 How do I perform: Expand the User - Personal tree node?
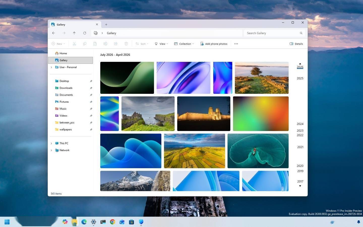point(51,67)
